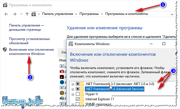Expand the SNMP-протокол node
Viewport: 180px width, 109px height.
[x=73, y=104]
